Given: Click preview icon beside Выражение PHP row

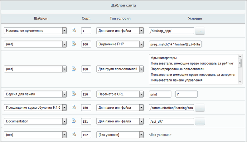Looking at the screenshot, I should pos(74,44).
